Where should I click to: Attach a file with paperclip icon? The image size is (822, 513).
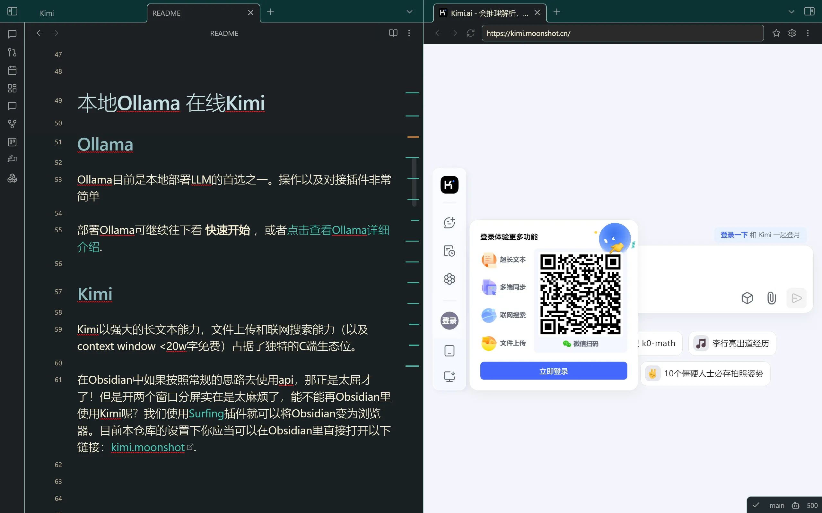[771, 298]
